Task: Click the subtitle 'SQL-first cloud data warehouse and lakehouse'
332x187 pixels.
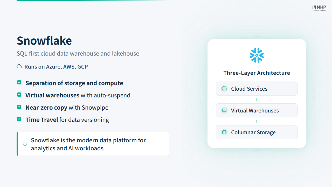Action: tap(78, 54)
